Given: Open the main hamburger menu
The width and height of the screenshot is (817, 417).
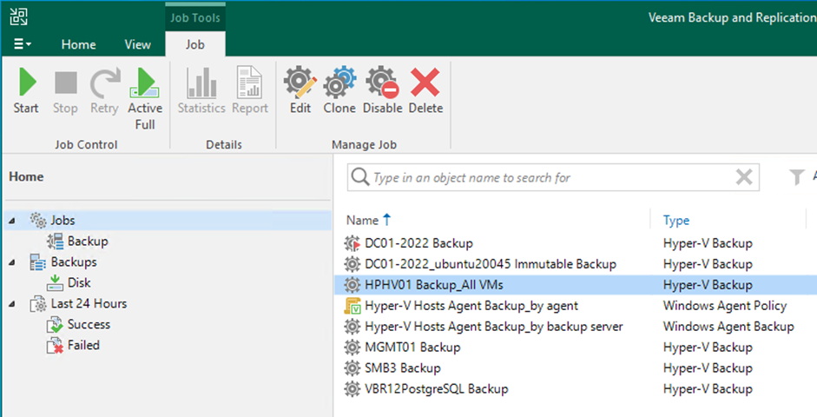Looking at the screenshot, I should click(22, 44).
